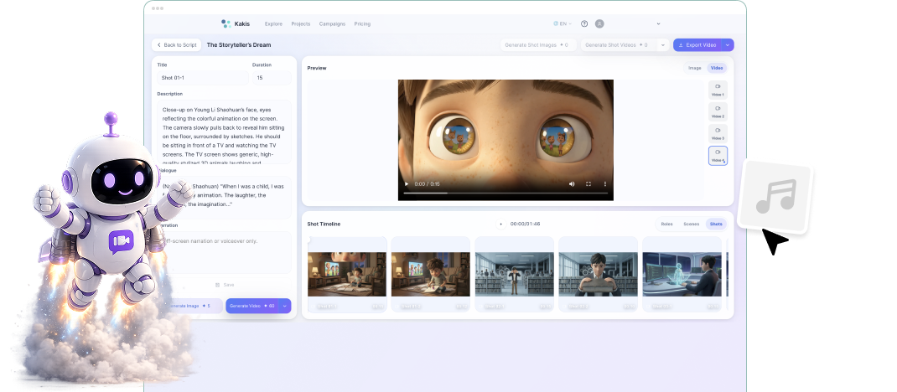Screen dimensions: 897x392
Task: Select the highlighted Video 4 icon
Action: [718, 156]
